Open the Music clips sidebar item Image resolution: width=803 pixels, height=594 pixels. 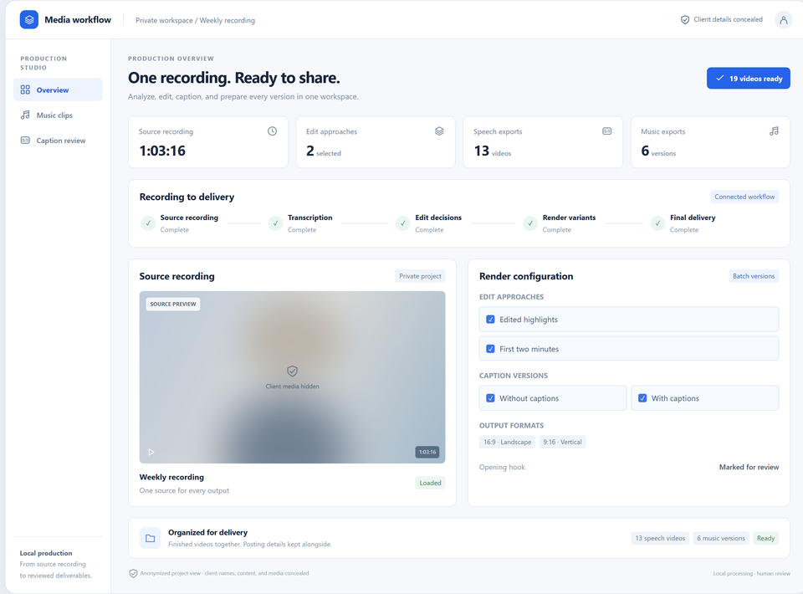point(58,115)
